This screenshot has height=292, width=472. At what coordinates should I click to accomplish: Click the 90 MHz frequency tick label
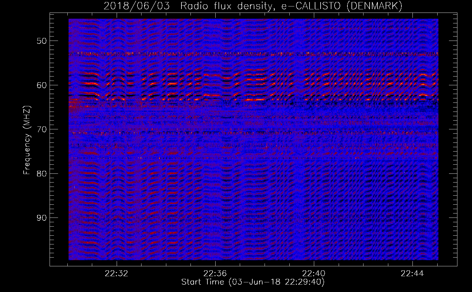point(41,218)
